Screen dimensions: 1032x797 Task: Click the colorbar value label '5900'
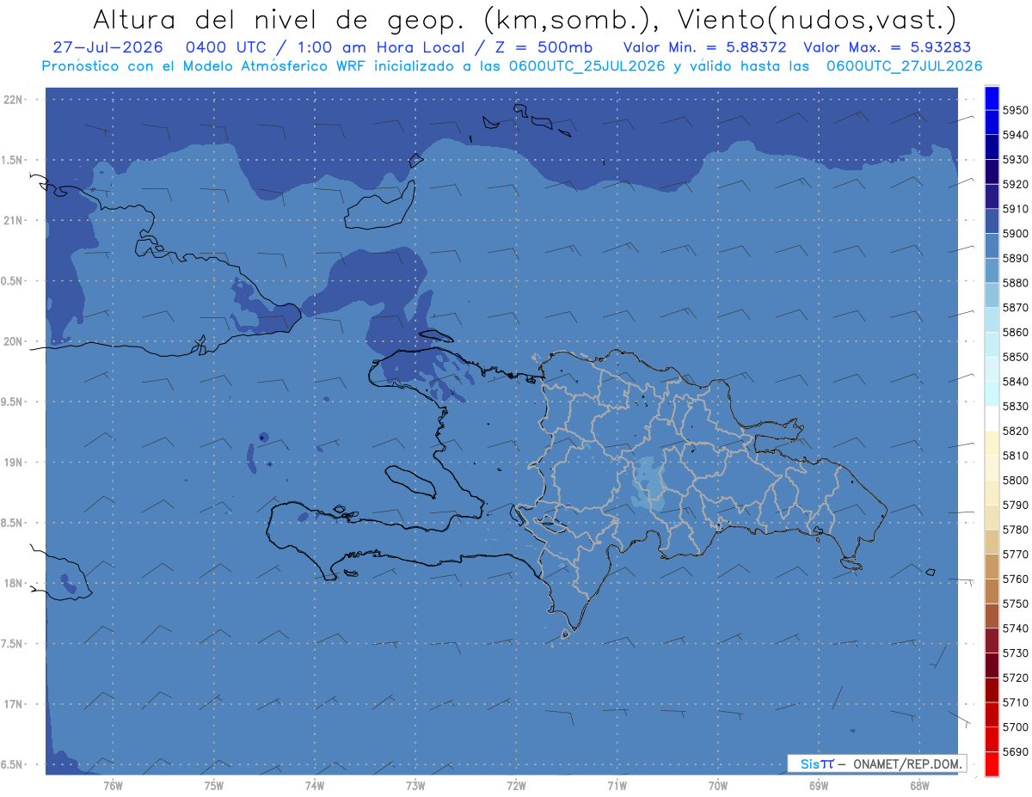point(1016,233)
